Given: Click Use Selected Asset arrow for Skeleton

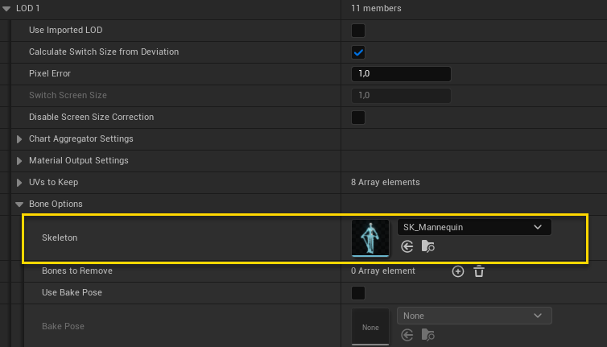Looking at the screenshot, I should (407, 247).
